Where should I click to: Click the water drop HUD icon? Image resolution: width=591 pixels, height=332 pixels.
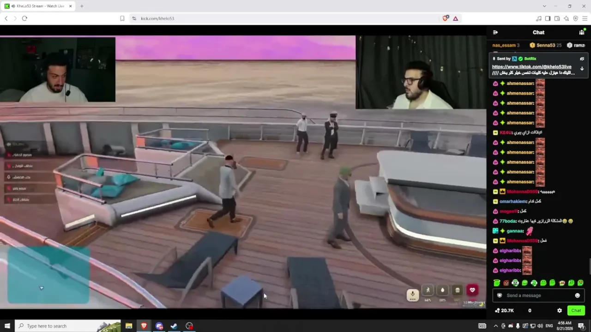pyautogui.click(x=442, y=290)
